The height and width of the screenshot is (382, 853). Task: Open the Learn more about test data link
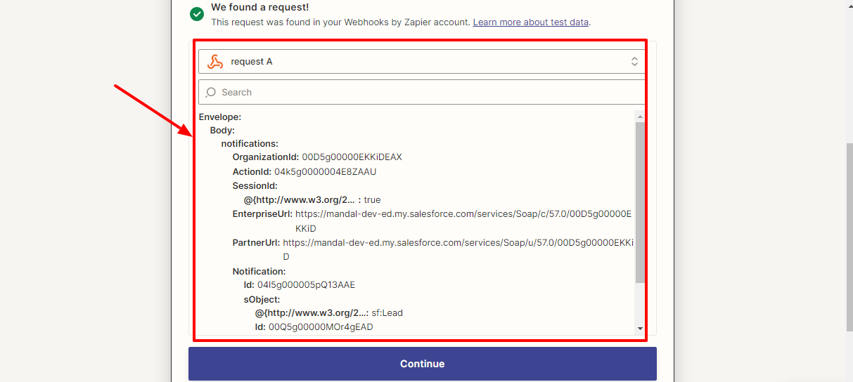click(530, 22)
